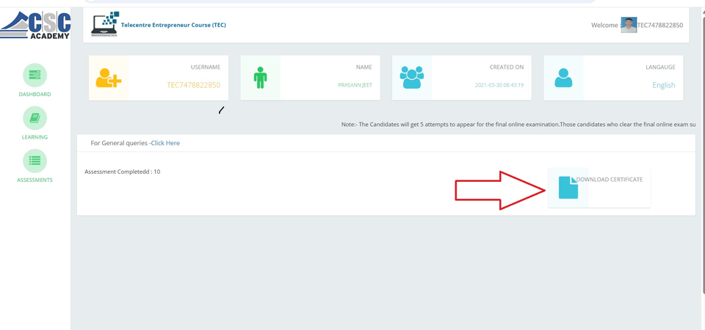Screen dimensions: 705x330
Task: Click the user profile photo thumbnail
Action: pos(629,25)
